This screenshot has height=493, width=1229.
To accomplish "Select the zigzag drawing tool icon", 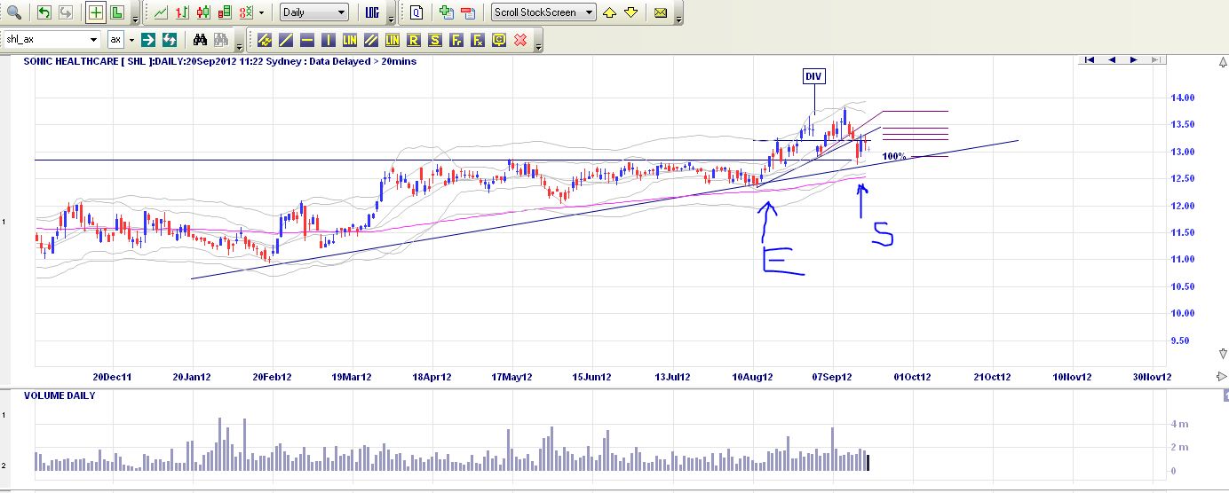I will (x=264, y=40).
